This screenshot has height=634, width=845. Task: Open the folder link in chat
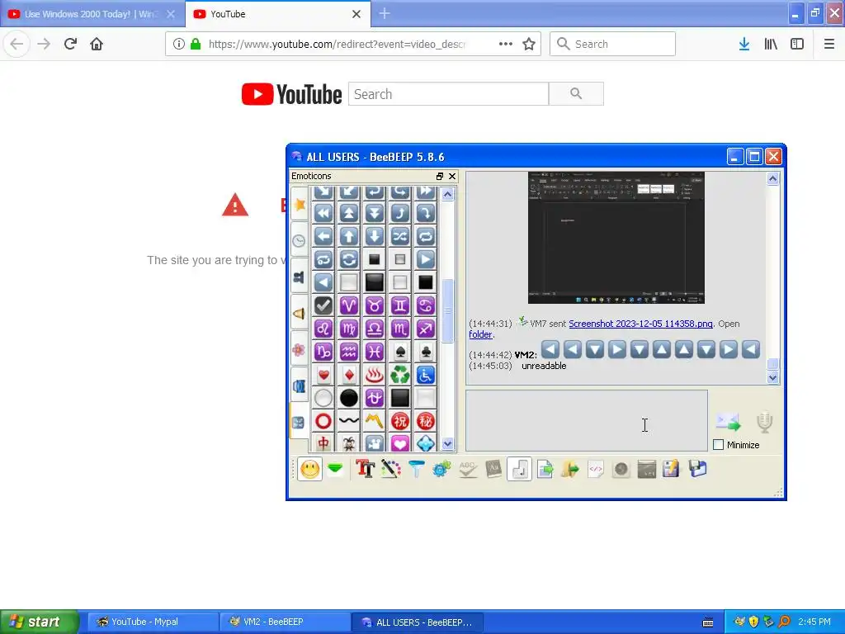[x=480, y=334]
